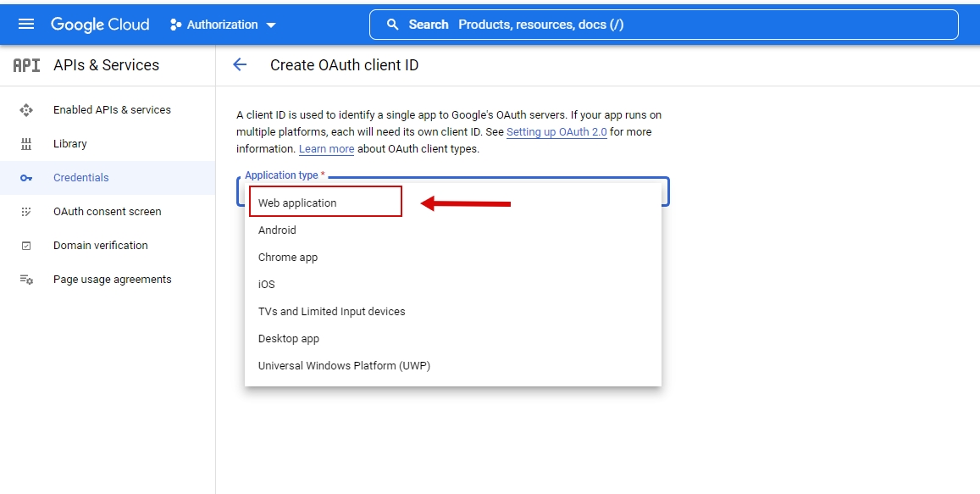
Task: Click the Domain verification icon
Action: (x=26, y=245)
